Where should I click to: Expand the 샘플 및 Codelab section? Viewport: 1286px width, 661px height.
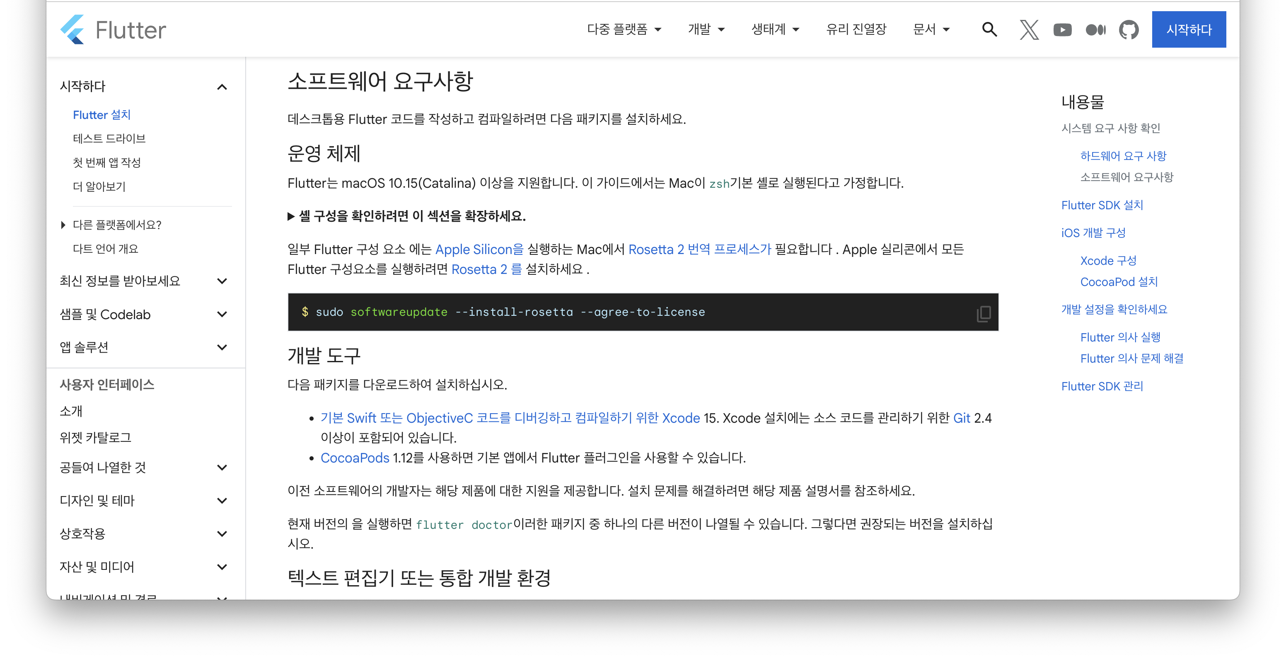[222, 315]
